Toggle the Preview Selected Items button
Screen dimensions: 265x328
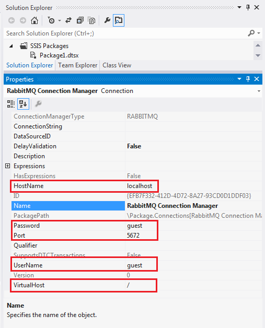[x=119, y=20]
